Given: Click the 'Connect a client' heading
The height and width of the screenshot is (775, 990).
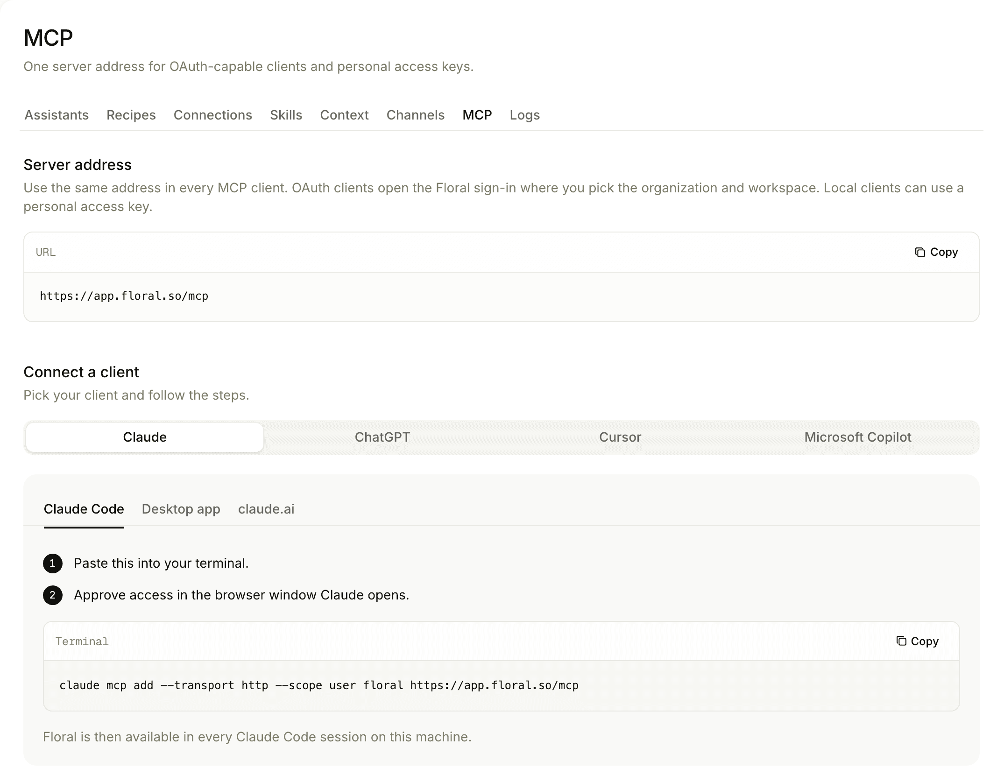Looking at the screenshot, I should coord(81,372).
